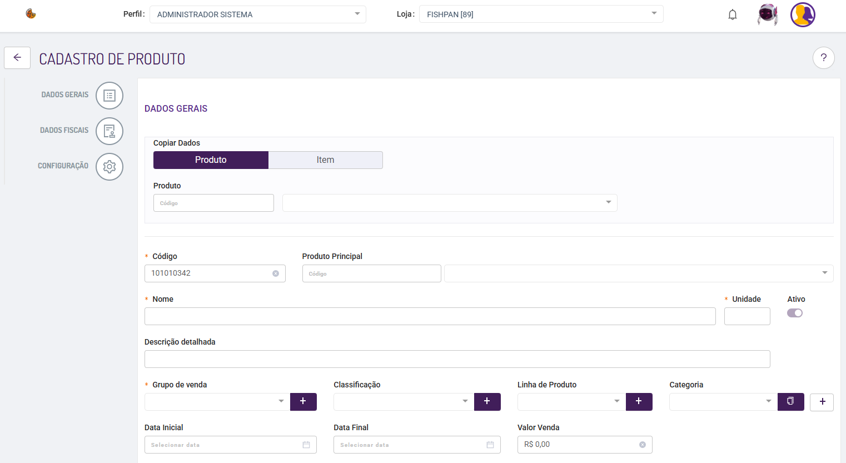846x463 pixels.
Task: Click the back arrow button
Action: tap(17, 58)
